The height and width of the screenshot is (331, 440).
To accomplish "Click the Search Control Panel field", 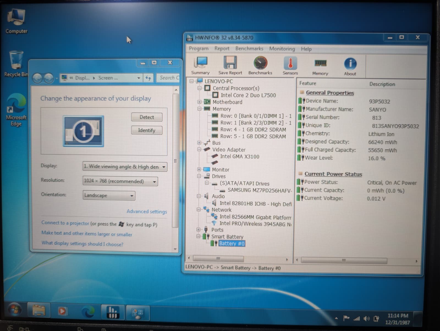I will [x=168, y=78].
